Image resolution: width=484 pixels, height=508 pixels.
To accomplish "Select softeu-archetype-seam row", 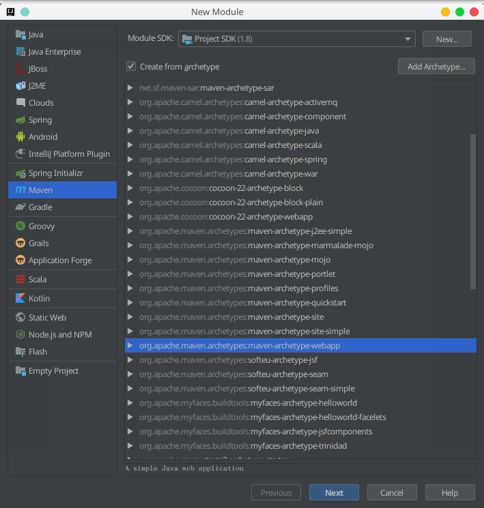I will (301, 374).
